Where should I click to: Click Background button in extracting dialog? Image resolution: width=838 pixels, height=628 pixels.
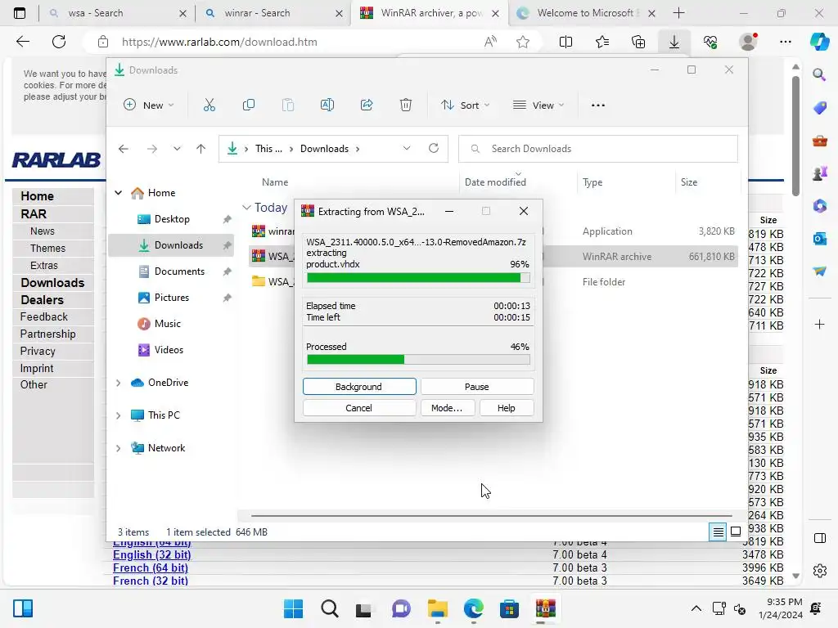(359, 387)
